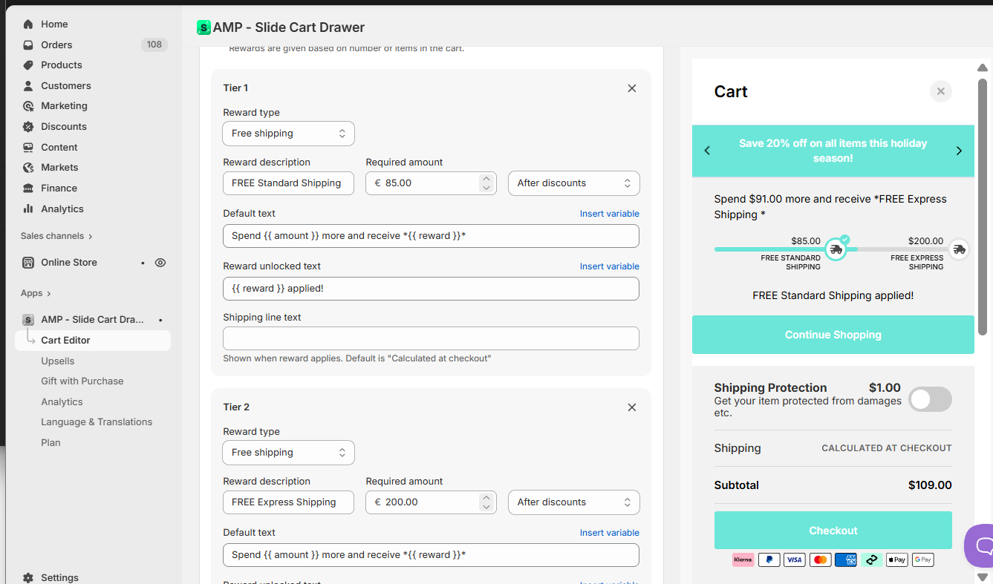Screen dimensions: 993x584
Task: Click Insert variable for Tier 1 Default text
Action: click(x=609, y=214)
